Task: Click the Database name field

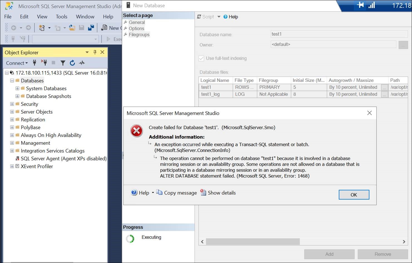Action: click(x=339, y=34)
